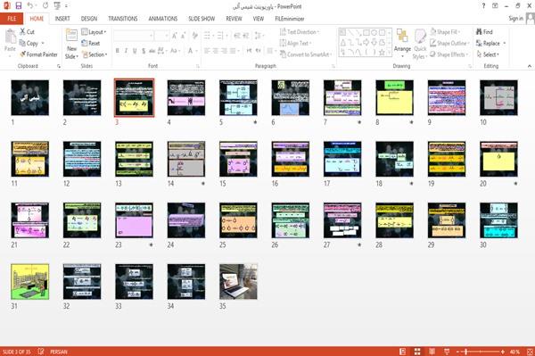Toggle Bold formatting
Viewport: 535px width, 356px height.
(118, 51)
